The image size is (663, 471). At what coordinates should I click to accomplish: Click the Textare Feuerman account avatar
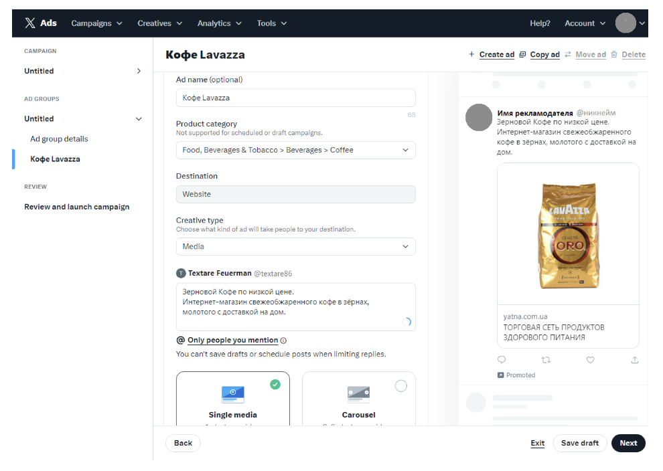(181, 274)
